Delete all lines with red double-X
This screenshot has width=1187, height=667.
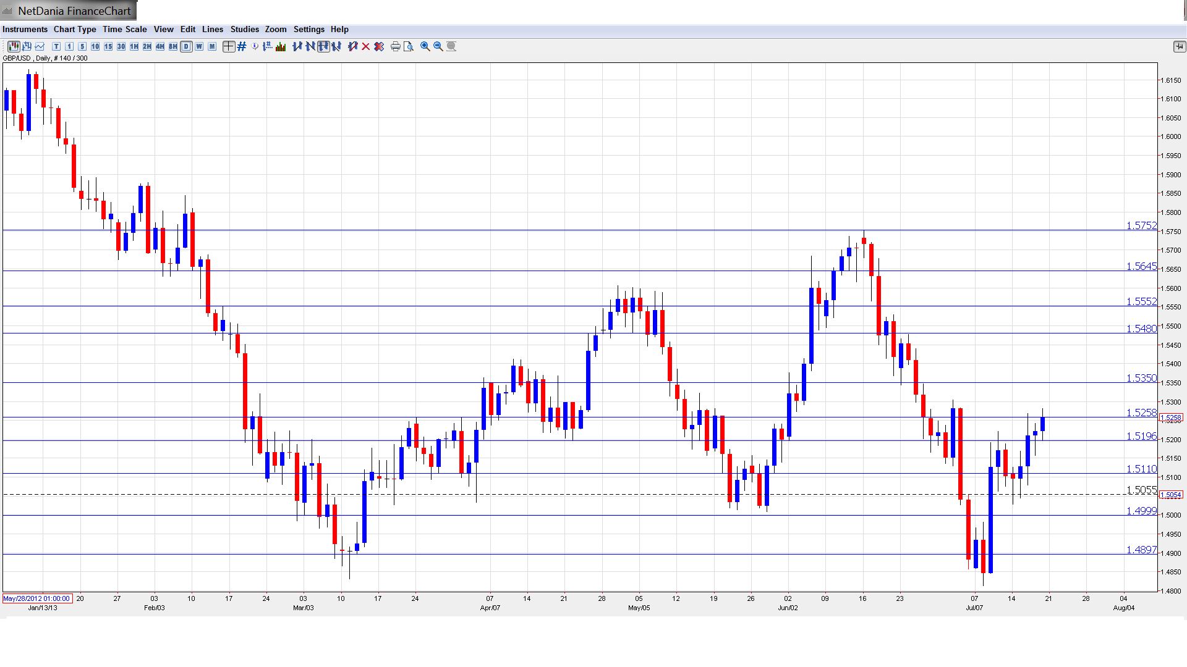(x=379, y=46)
